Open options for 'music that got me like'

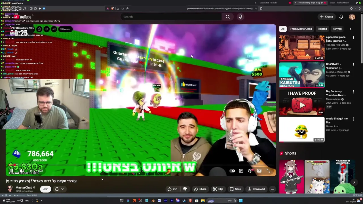tap(353, 119)
